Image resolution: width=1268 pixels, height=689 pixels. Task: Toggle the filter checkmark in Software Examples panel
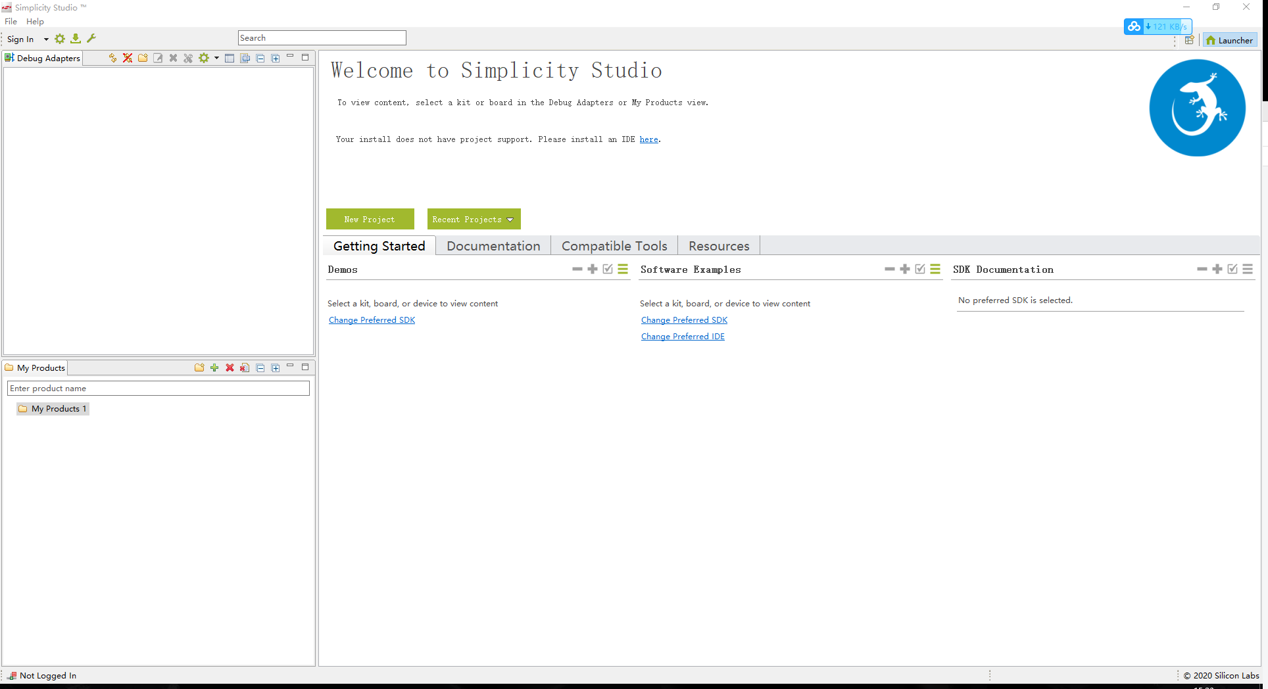coord(919,269)
